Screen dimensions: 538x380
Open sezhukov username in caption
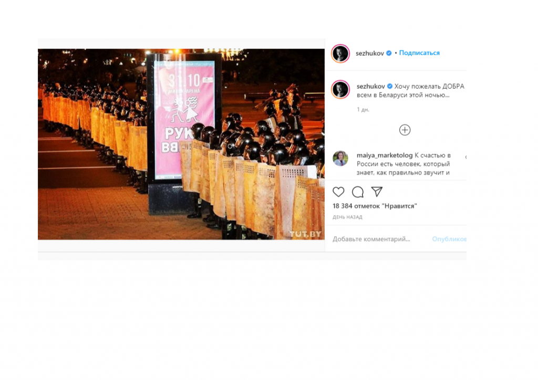[x=370, y=87]
